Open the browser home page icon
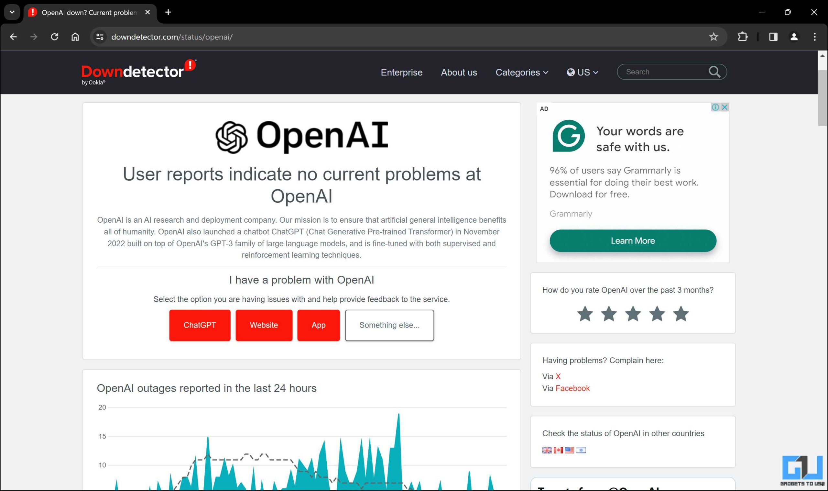Image resolution: width=828 pixels, height=491 pixels. pos(75,37)
